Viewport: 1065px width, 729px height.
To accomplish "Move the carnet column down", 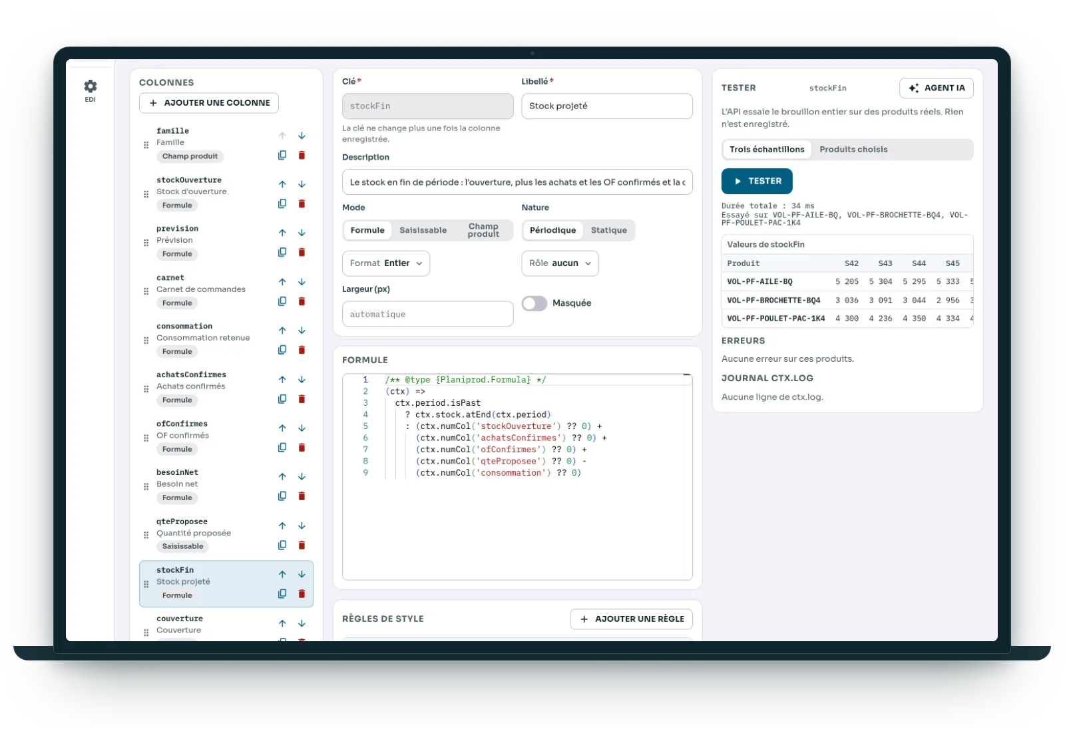I will tap(302, 282).
